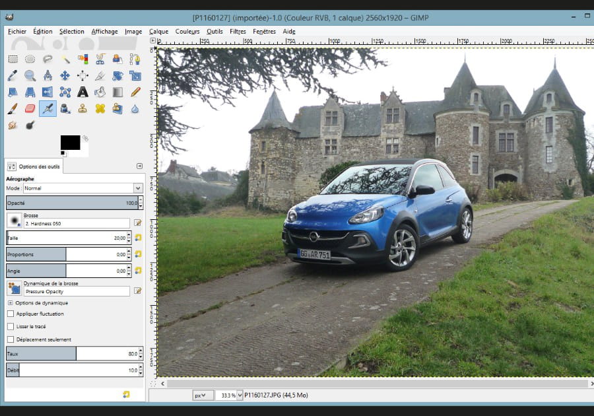Select the Airbrush tool
The height and width of the screenshot is (416, 594).
pos(48,109)
